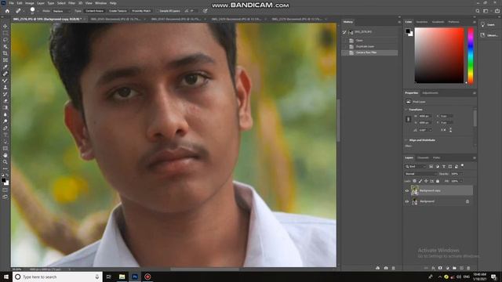Viewport: 502px width, 282px height.
Task: Select Proximity Match type option
Action: (141, 11)
